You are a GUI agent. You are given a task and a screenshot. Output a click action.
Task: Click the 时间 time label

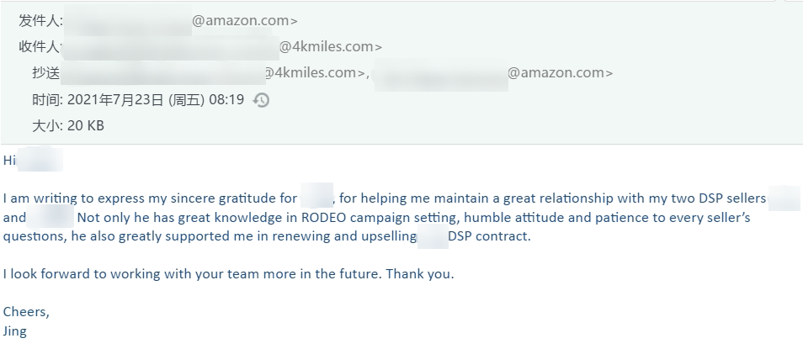(x=46, y=99)
